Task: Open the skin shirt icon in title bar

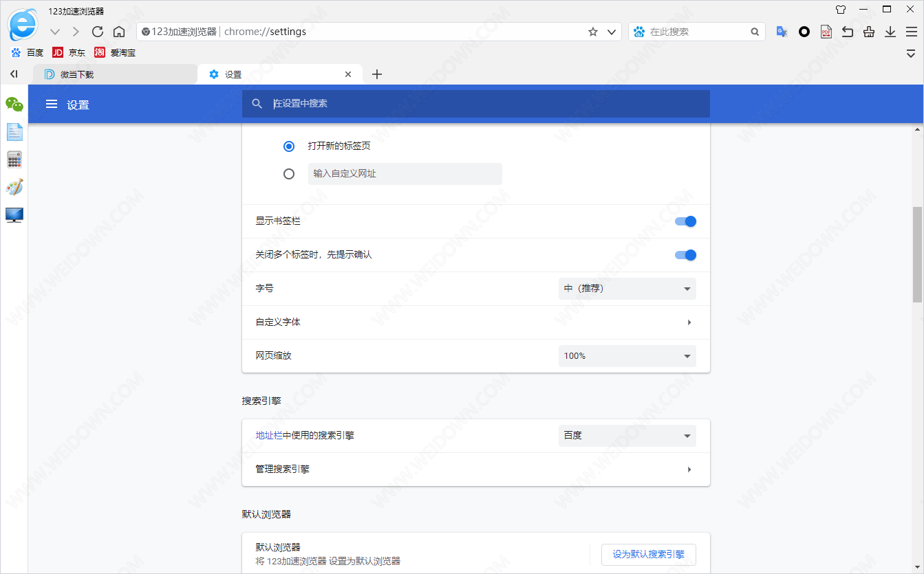Action: point(841,10)
